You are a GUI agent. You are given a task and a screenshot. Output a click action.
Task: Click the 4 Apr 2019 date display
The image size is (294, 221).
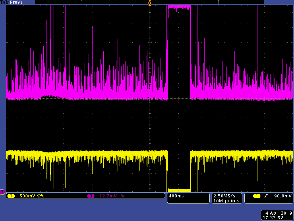coord(277,213)
